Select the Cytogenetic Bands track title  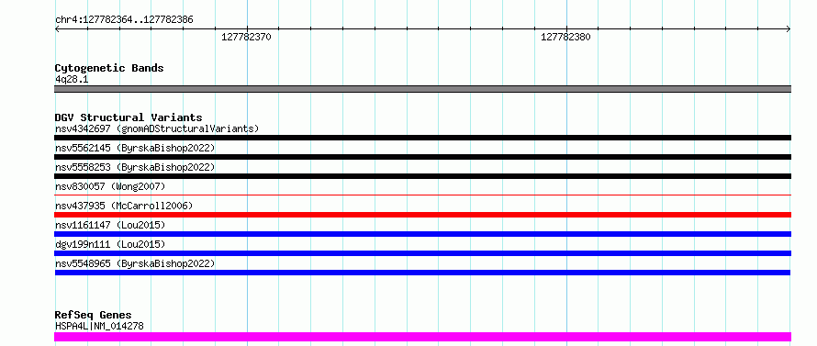pyautogui.click(x=109, y=68)
